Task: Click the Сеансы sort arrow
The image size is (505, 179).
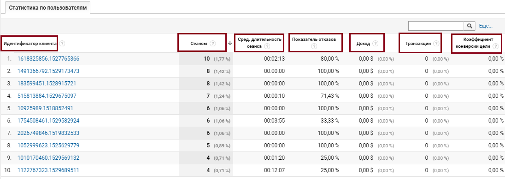Action: pyautogui.click(x=230, y=43)
